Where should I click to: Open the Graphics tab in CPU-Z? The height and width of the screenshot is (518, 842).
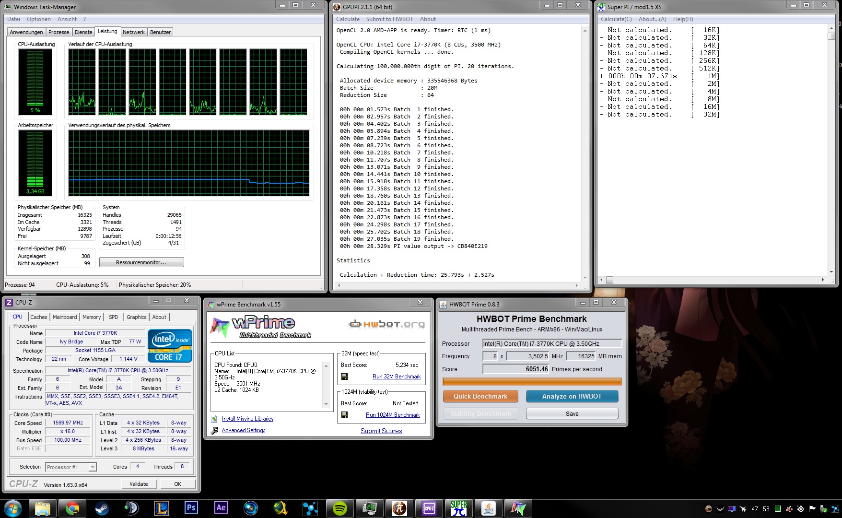click(x=137, y=317)
